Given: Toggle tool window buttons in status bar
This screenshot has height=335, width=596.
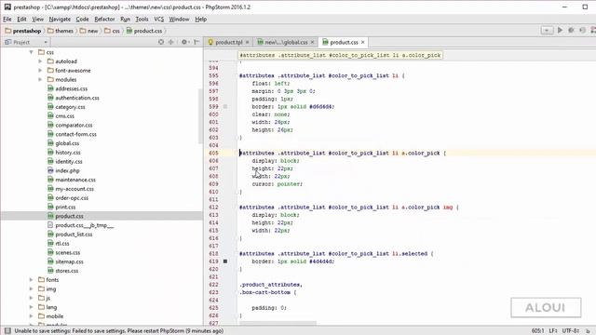Looking at the screenshot, I should click(x=7, y=331).
